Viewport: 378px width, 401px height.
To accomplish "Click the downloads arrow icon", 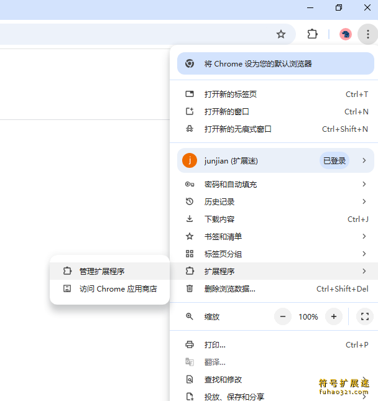I will pos(190,219).
